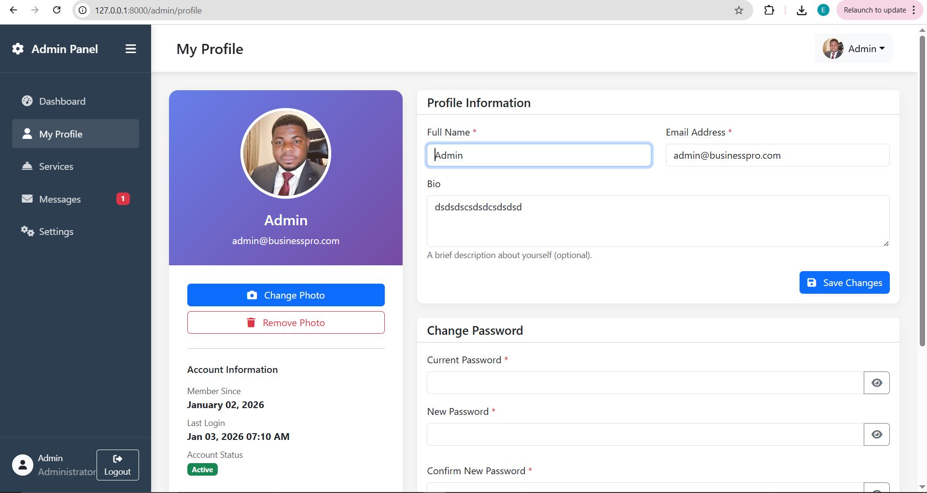Open Settings in the sidebar
Viewport: 927px width, 493px height.
[56, 232]
